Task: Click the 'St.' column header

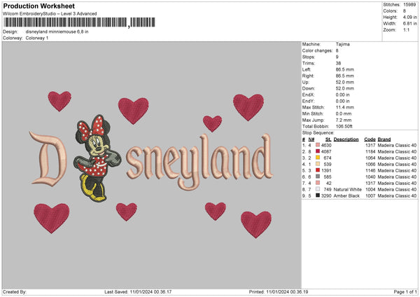Action: click(328, 139)
